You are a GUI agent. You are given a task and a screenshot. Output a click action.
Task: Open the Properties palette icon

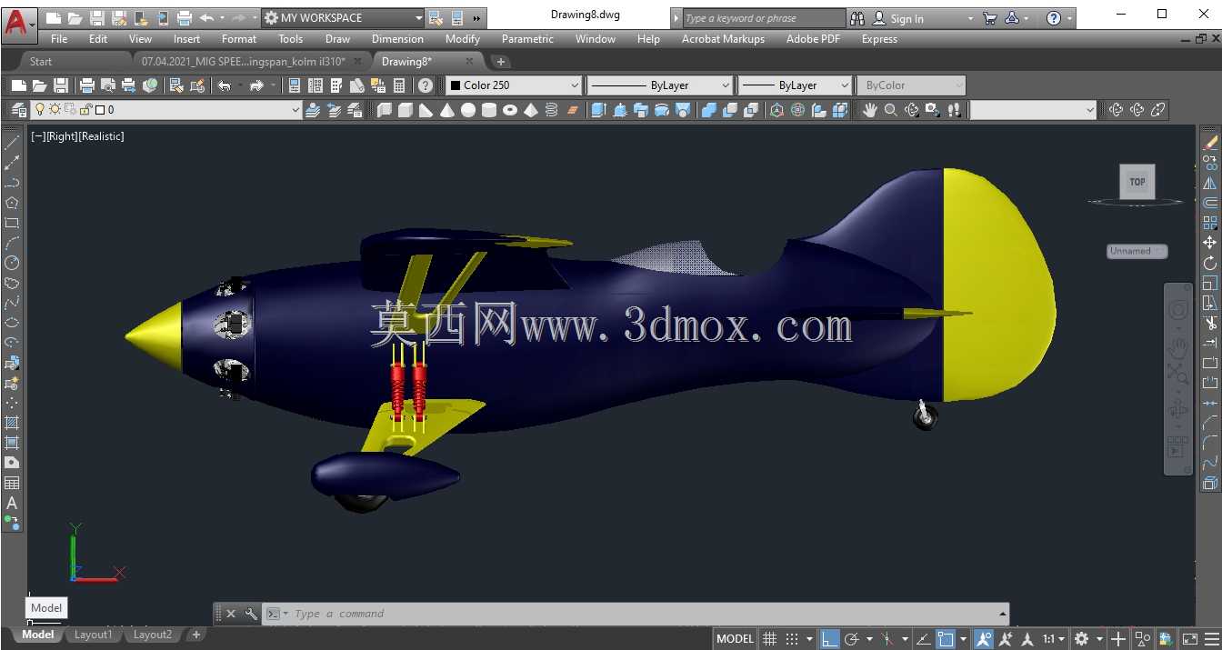coord(295,85)
